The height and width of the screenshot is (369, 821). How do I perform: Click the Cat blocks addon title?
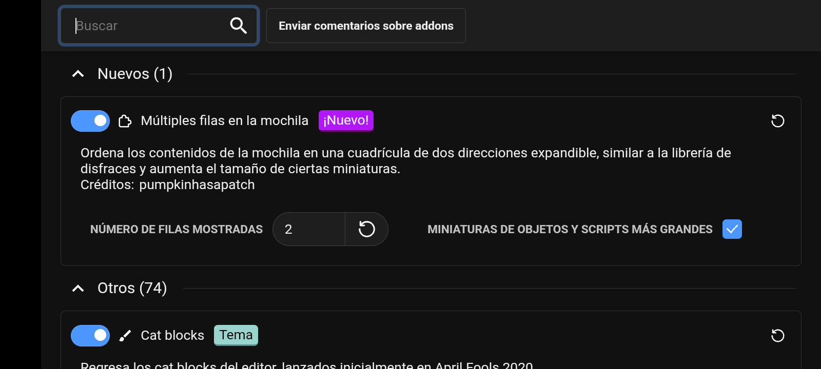tap(172, 335)
